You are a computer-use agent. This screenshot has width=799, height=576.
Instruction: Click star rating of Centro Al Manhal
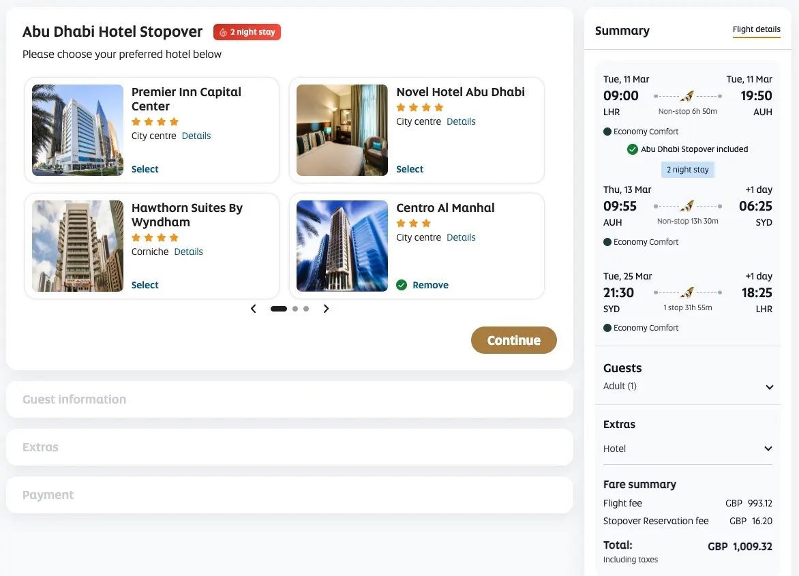click(413, 223)
